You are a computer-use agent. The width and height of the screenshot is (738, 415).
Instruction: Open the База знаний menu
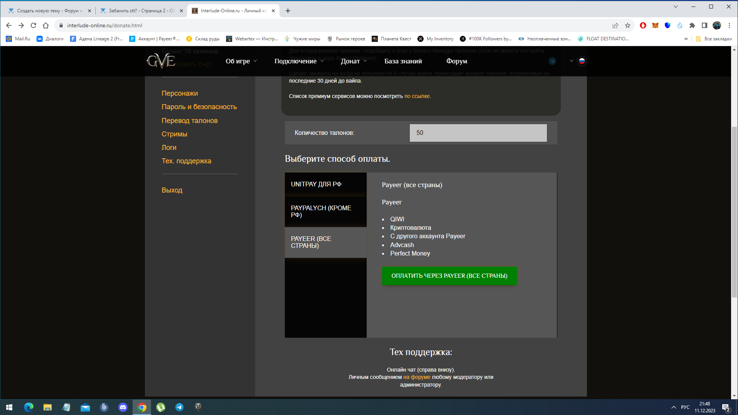pos(404,61)
